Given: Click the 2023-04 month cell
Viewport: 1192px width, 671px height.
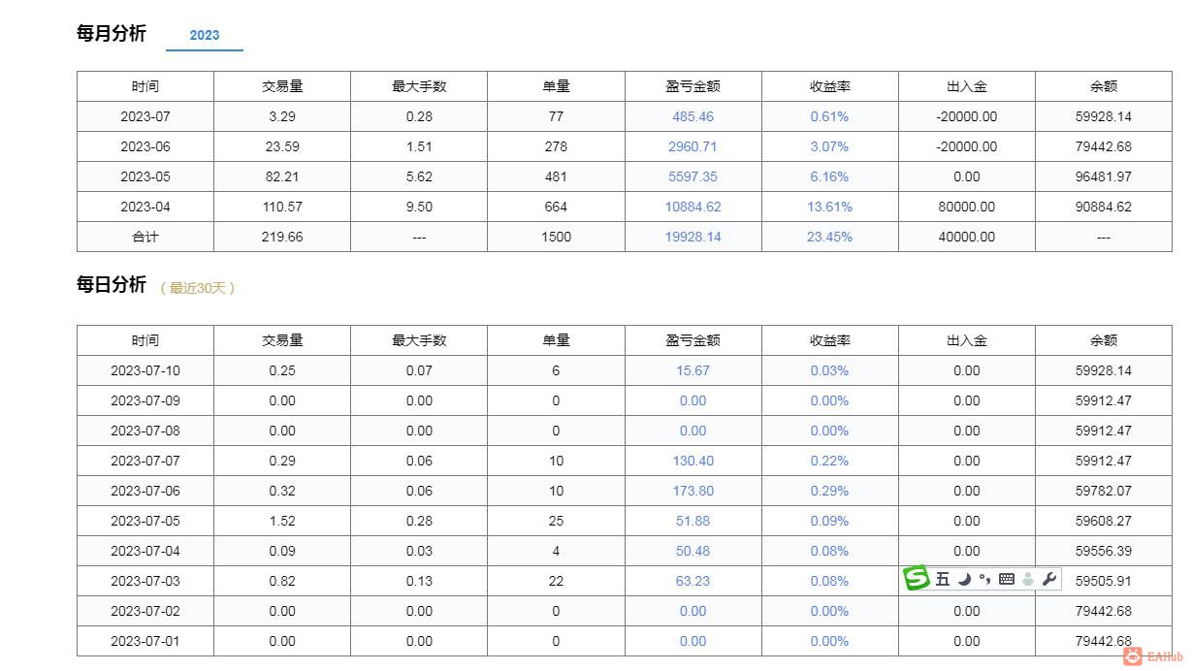Looking at the screenshot, I should tap(145, 207).
